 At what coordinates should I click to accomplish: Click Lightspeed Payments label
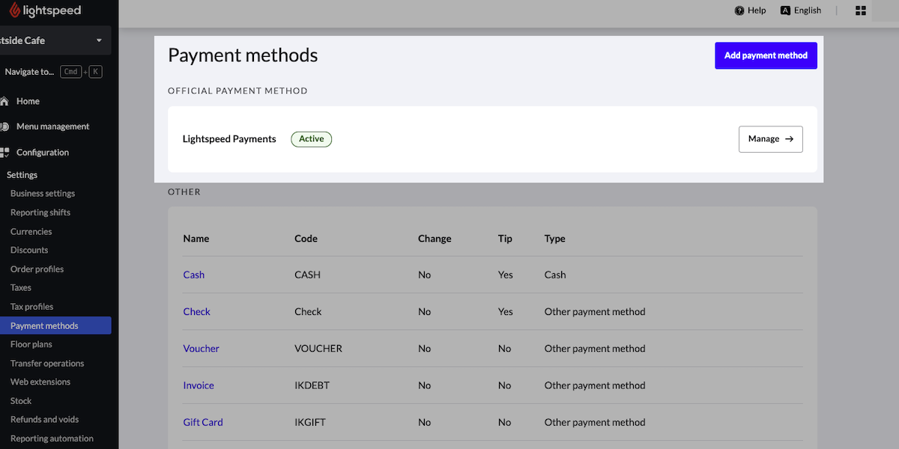point(229,139)
